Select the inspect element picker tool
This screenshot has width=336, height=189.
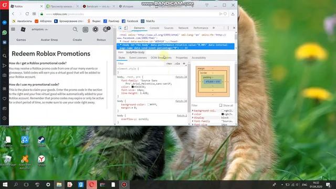pos(120,28)
